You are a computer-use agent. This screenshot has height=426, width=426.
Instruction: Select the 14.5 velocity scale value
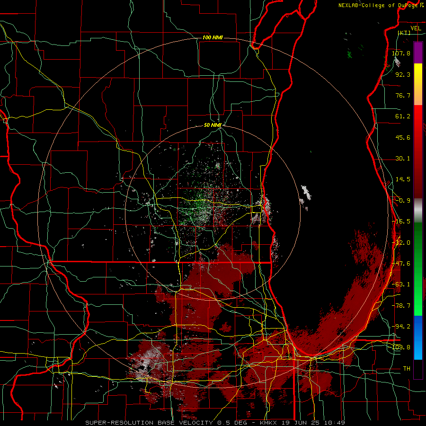point(403,179)
